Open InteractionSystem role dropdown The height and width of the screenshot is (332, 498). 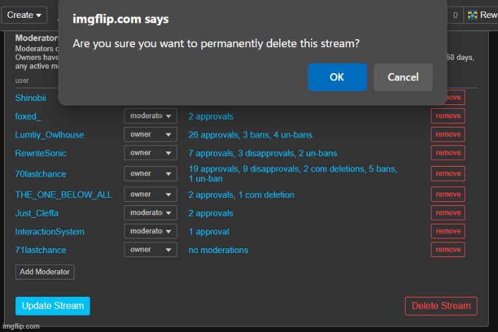click(150, 231)
